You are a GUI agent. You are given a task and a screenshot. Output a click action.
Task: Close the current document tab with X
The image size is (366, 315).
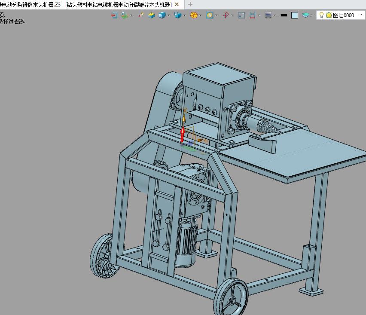click(177, 4)
